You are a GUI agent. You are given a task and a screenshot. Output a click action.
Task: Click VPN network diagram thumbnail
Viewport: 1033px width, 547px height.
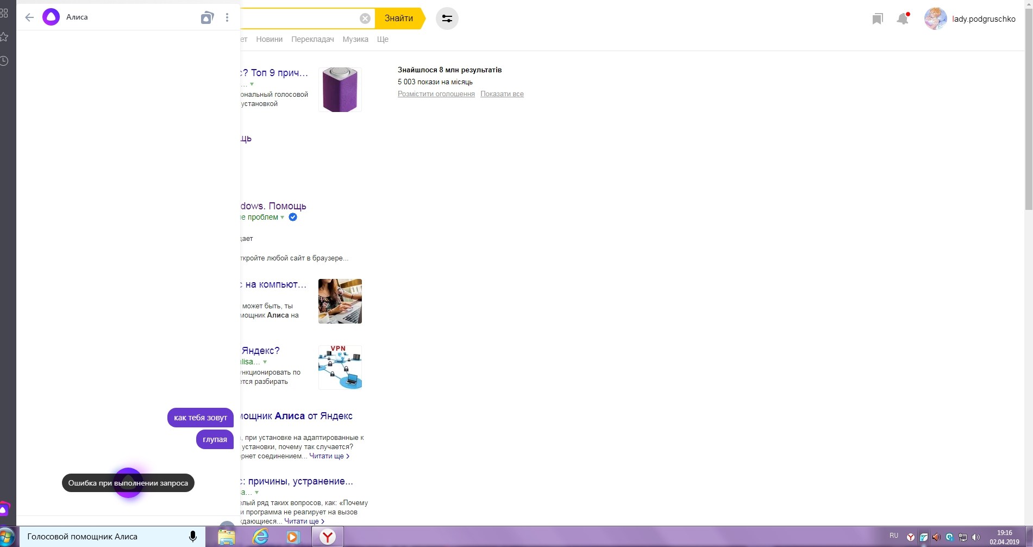340,368
